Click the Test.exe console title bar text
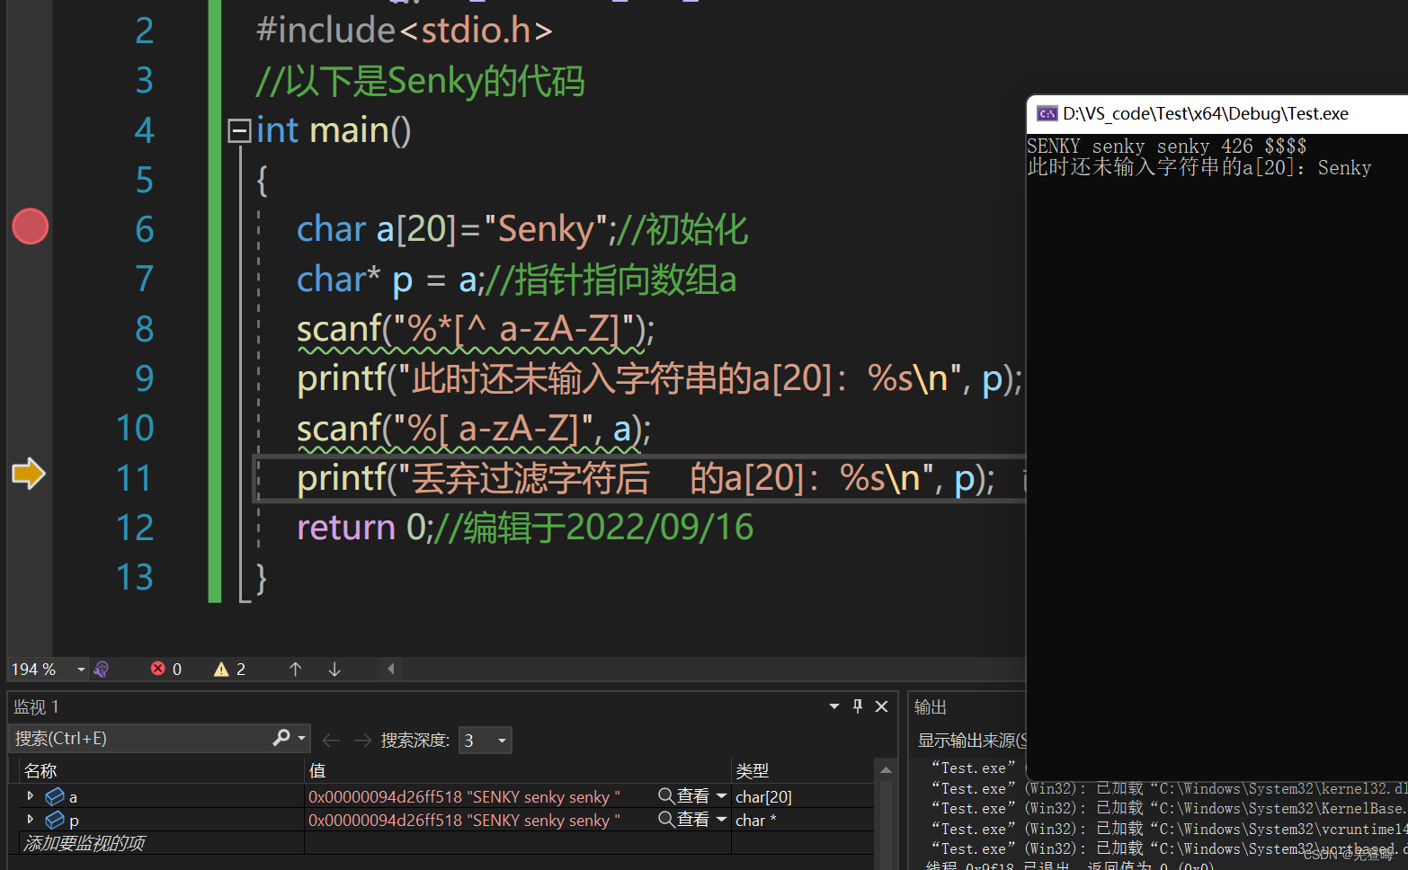The height and width of the screenshot is (870, 1408). click(x=1206, y=113)
